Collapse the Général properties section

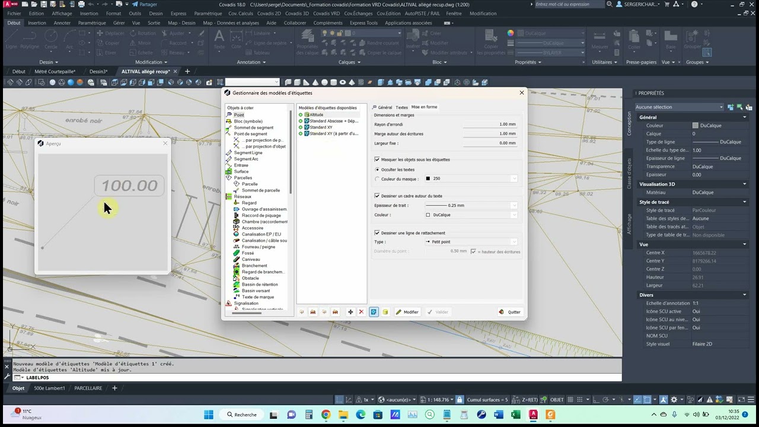coord(745,117)
